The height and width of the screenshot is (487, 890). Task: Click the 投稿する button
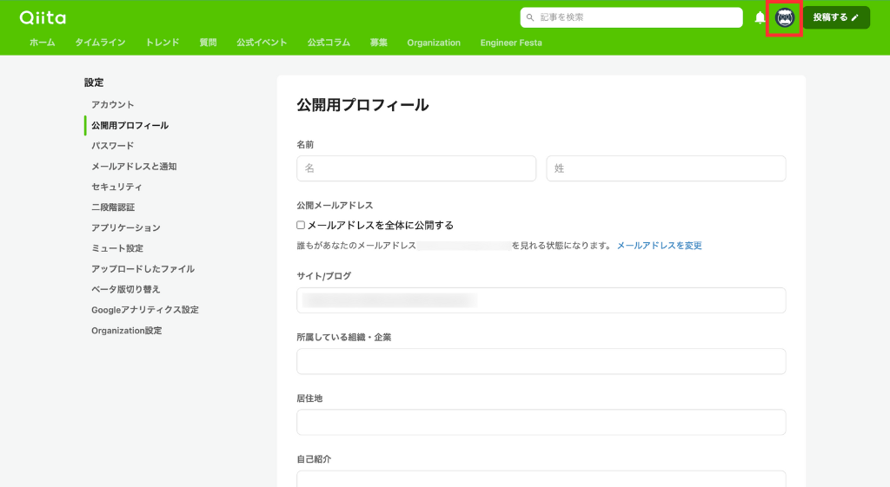835,17
